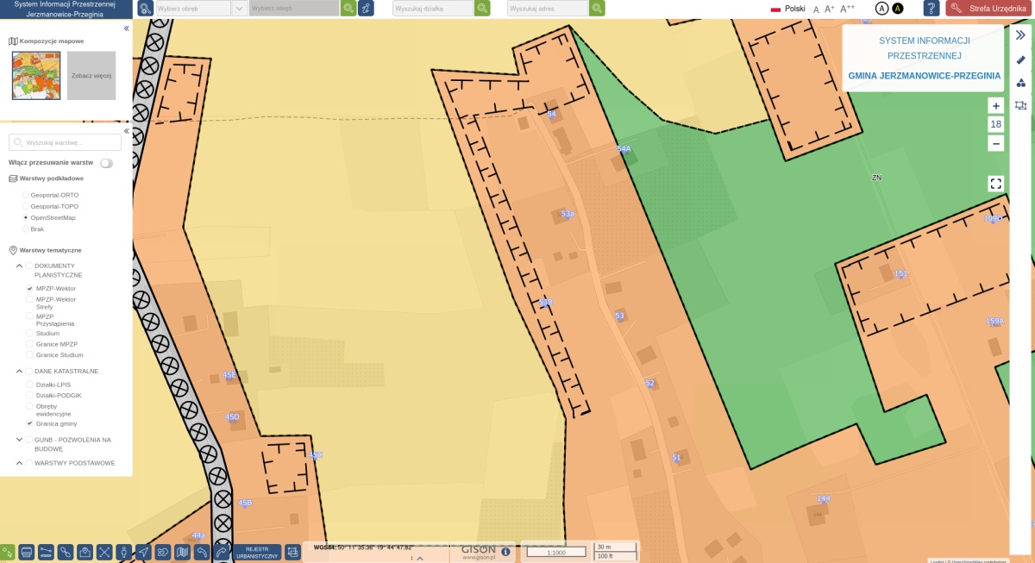Screen dimensions: 1035x563
Task: Click the navigation arrow icon in bottom toolbar
Action: point(143,552)
